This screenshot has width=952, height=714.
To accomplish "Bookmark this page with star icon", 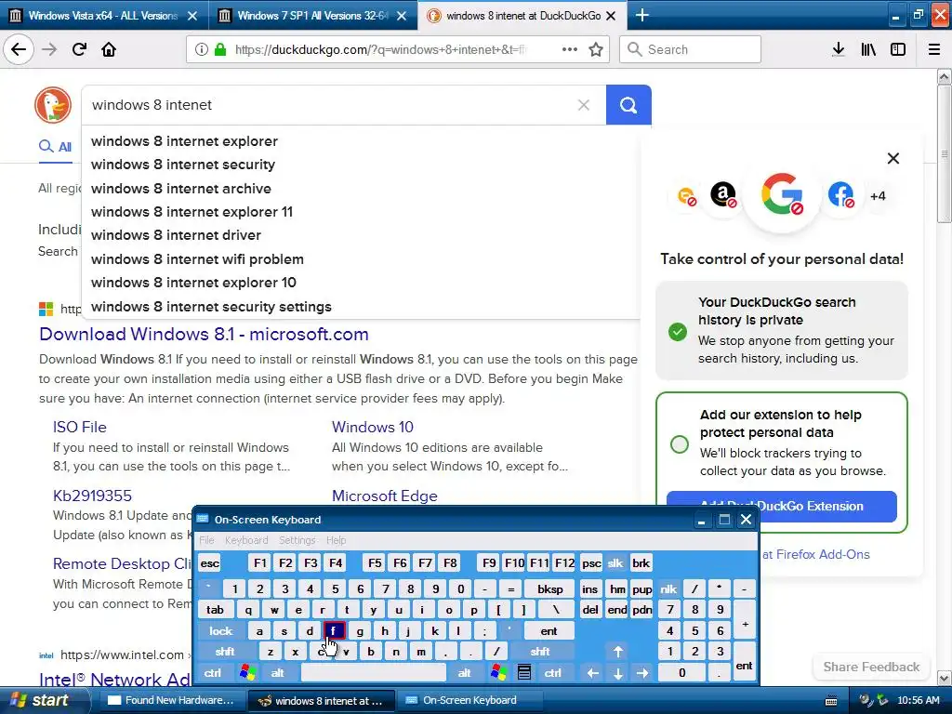I will 596,49.
